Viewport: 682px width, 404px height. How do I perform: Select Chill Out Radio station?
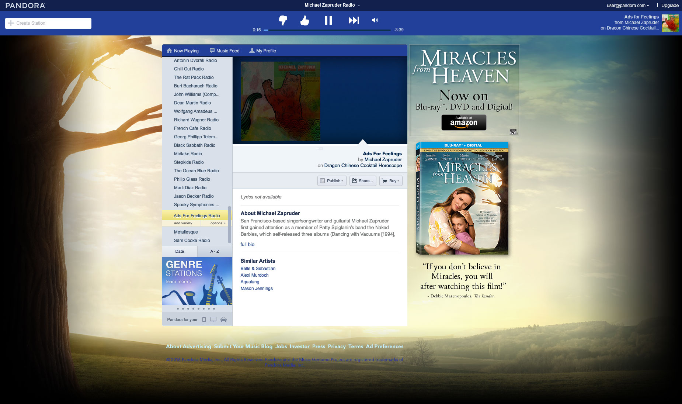189,69
